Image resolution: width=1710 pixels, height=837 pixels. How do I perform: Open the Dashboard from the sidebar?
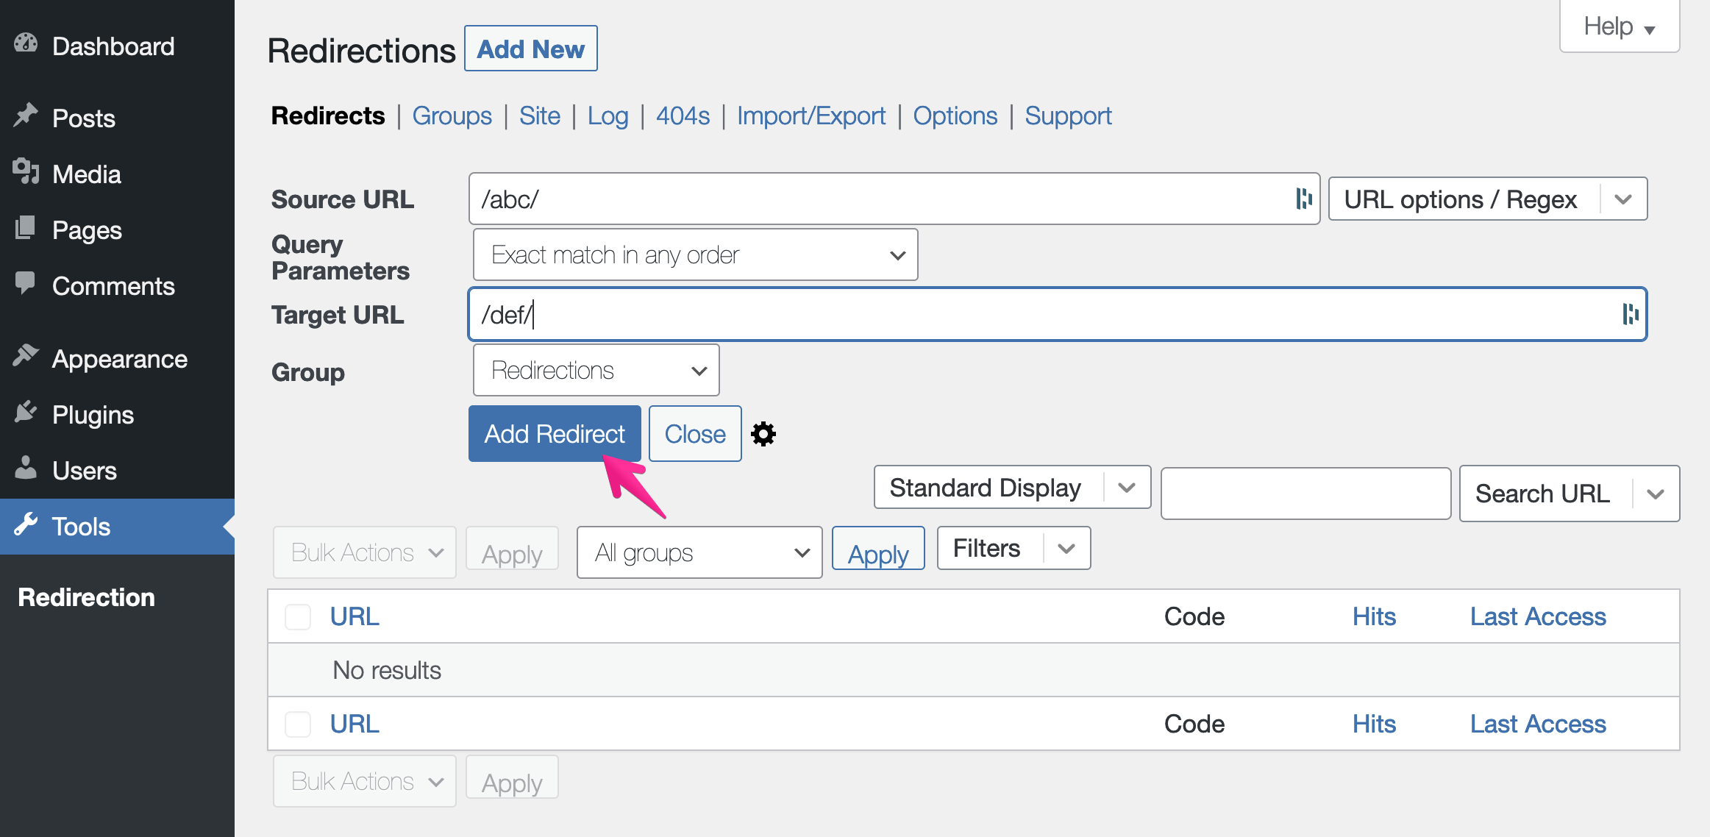click(x=26, y=45)
